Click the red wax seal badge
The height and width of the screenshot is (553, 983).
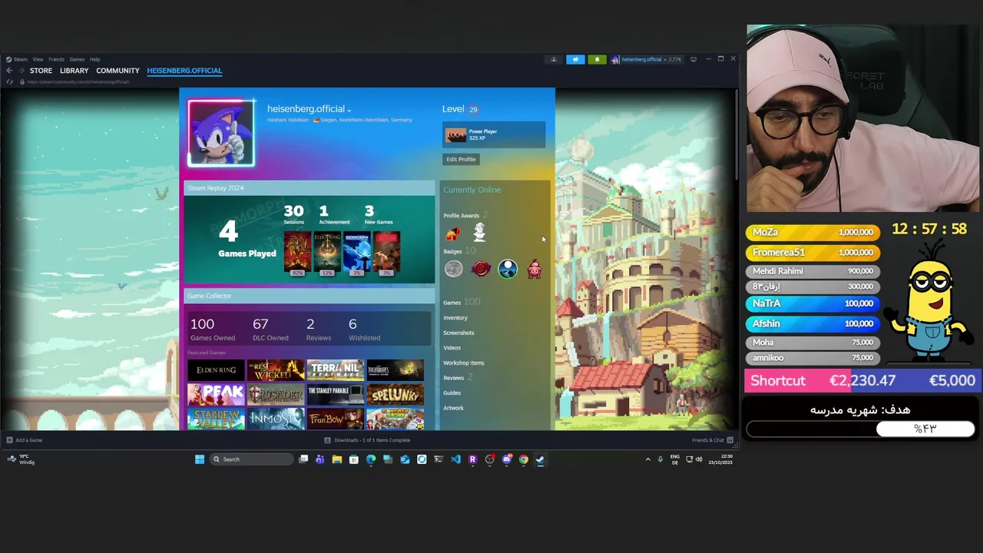click(x=481, y=269)
